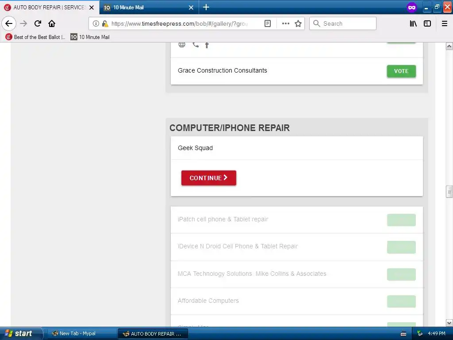Show site information icon in address bar
This screenshot has width=453, height=340.
pos(96,23)
